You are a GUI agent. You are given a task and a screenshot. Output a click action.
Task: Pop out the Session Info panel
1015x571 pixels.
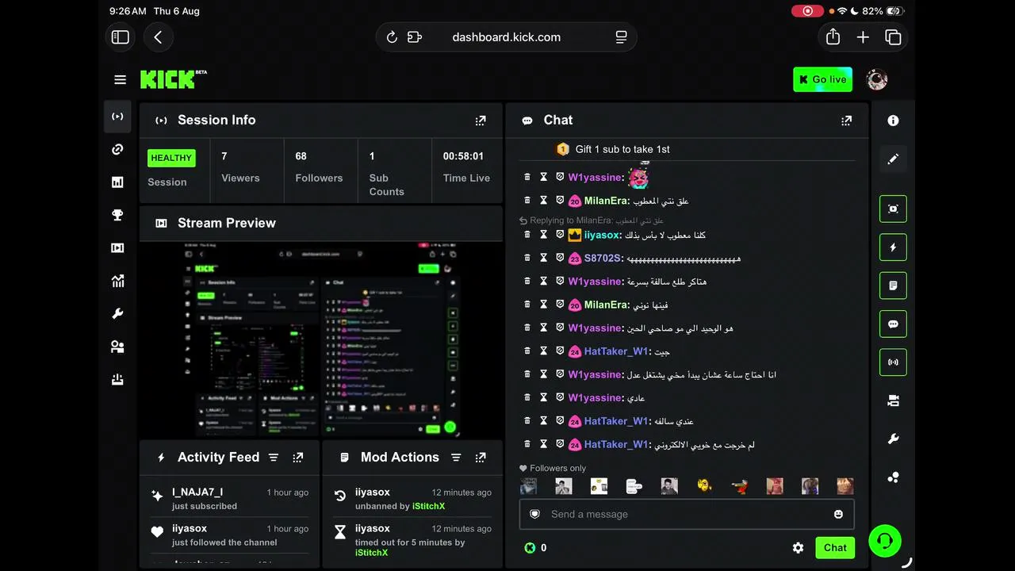481,121
